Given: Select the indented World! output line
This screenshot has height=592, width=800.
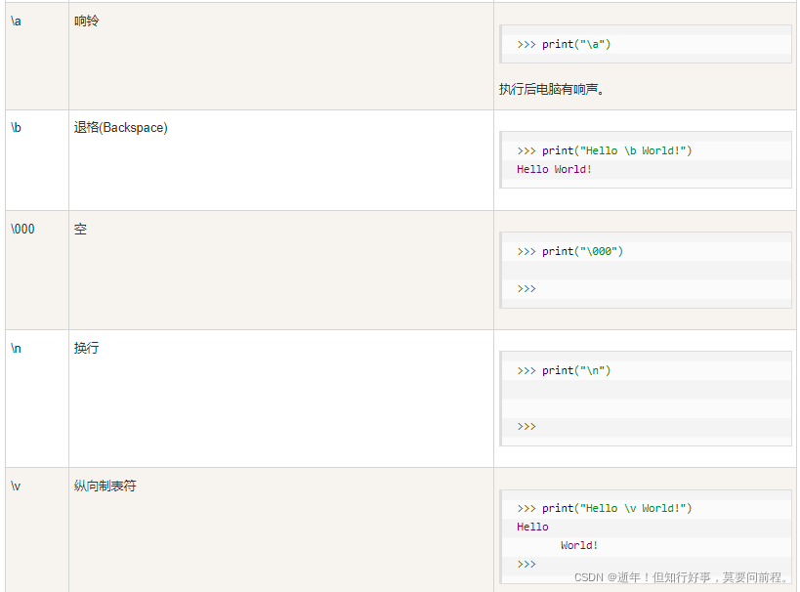Looking at the screenshot, I should tap(579, 545).
